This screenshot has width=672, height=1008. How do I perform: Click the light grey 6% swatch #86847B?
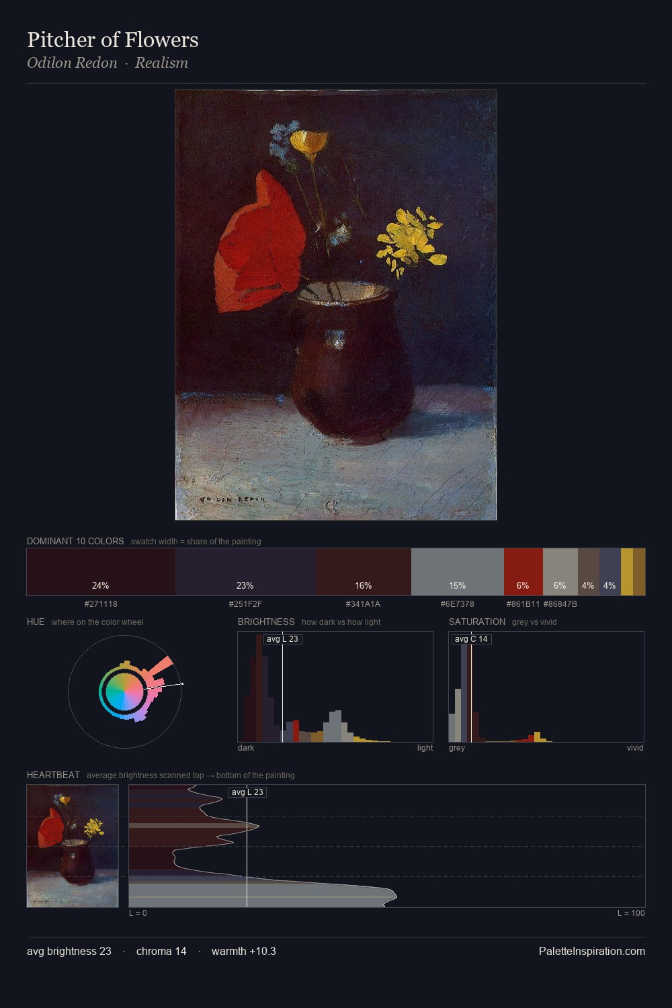point(560,572)
